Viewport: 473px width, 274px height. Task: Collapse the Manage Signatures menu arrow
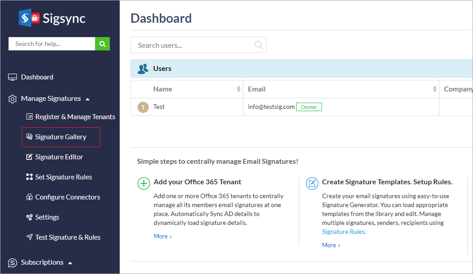click(x=88, y=99)
